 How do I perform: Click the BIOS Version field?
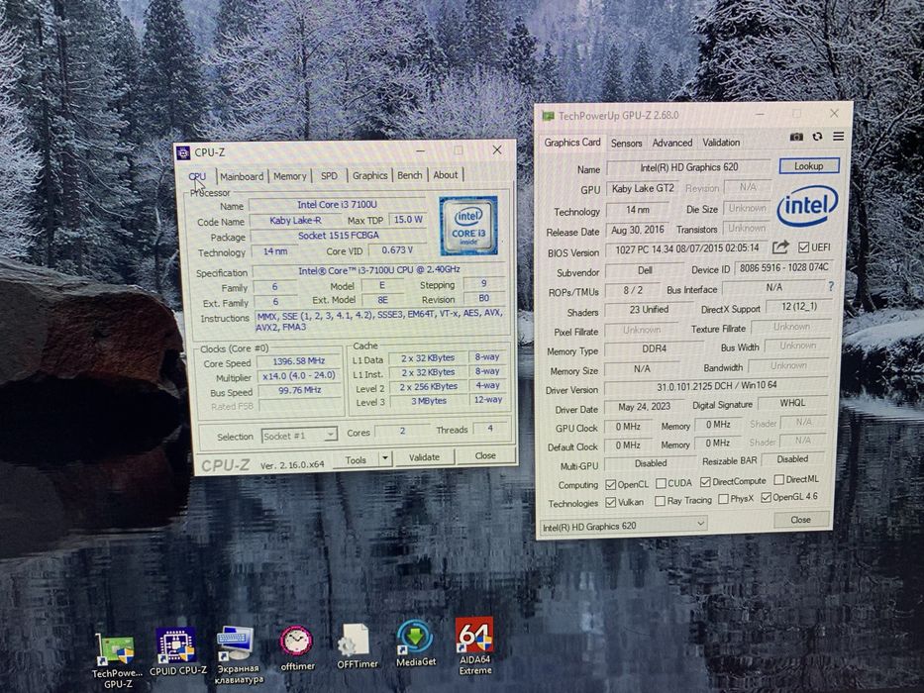(x=687, y=248)
